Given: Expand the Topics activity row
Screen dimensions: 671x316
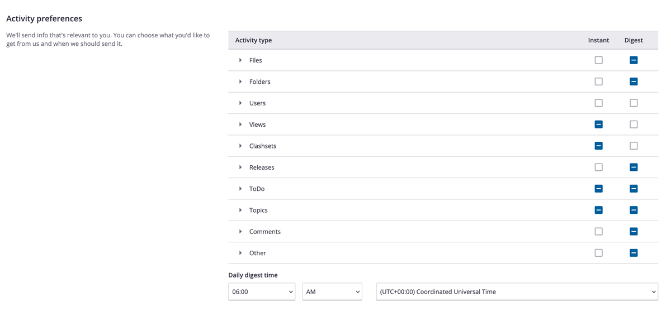Looking at the screenshot, I should [240, 210].
